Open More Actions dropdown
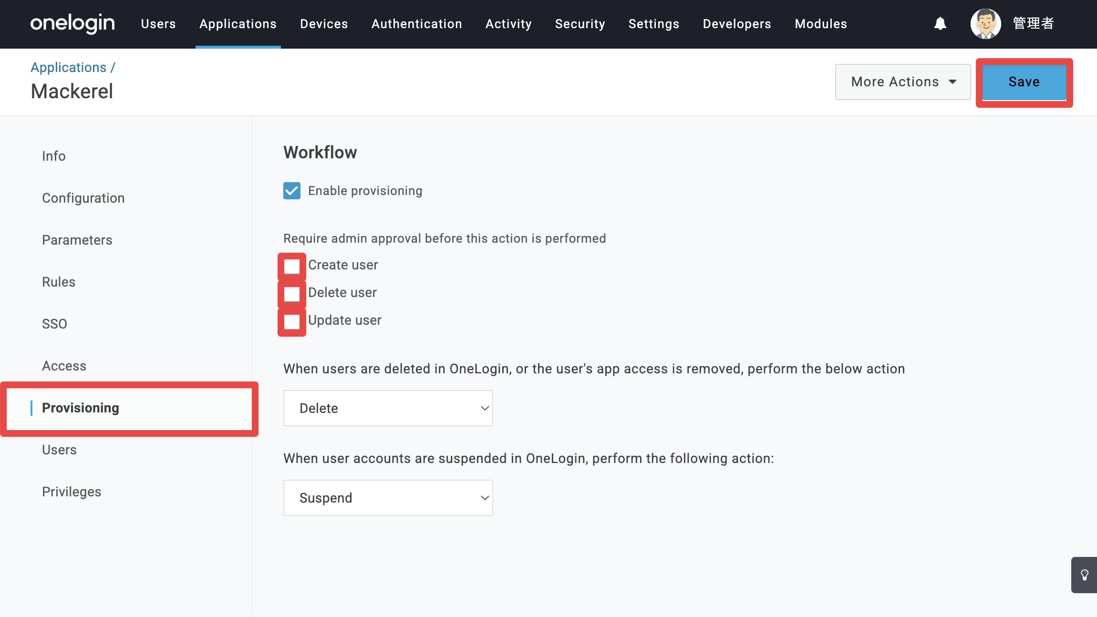 point(903,82)
